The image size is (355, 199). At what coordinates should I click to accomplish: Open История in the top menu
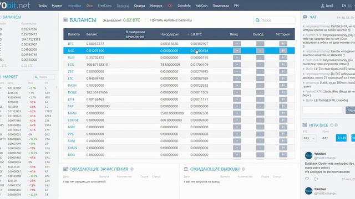click(x=156, y=6)
